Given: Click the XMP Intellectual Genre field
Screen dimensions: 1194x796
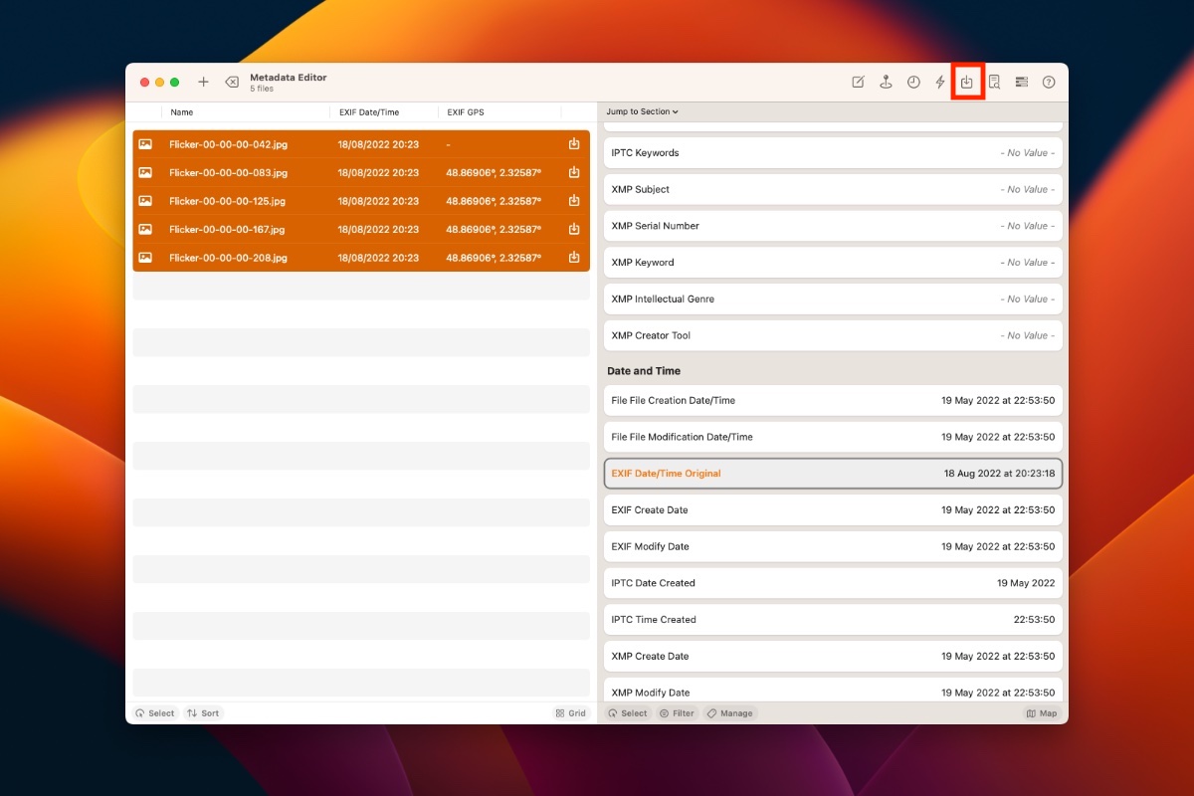Looking at the screenshot, I should [833, 298].
